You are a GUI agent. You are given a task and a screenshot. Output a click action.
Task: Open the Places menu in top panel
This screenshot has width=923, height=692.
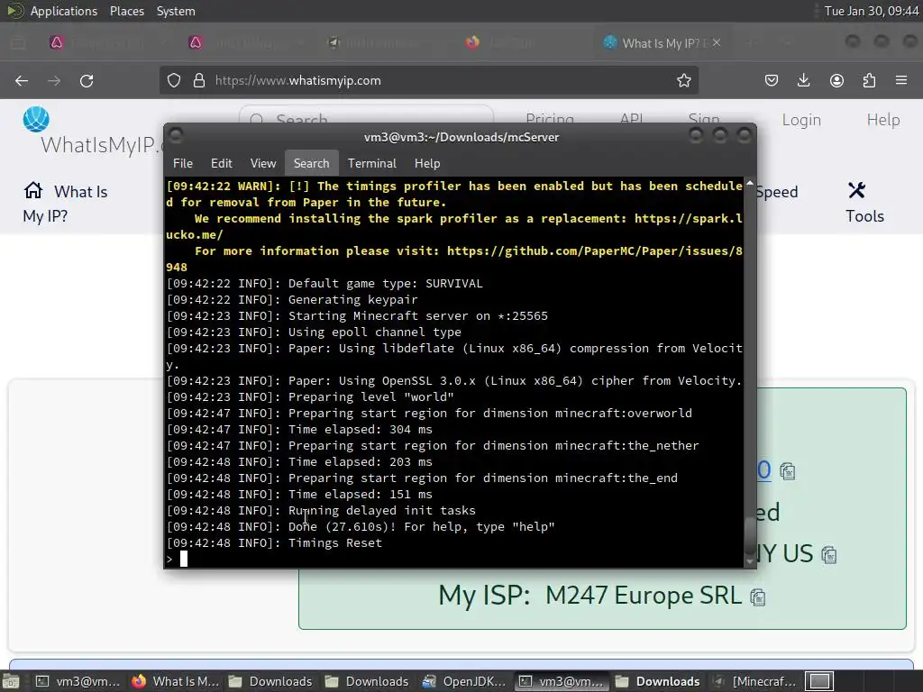coord(126,11)
